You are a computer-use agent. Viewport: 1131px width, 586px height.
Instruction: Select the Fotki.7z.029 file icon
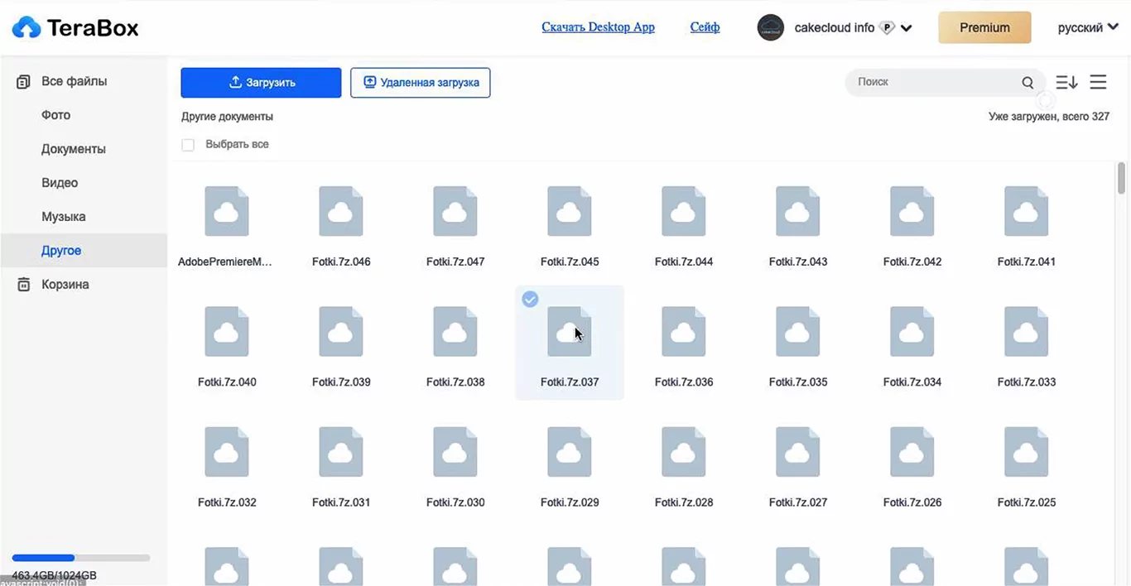coord(569,452)
